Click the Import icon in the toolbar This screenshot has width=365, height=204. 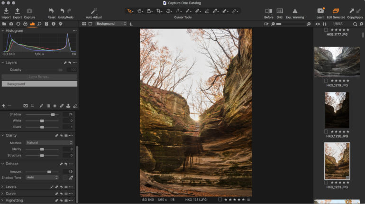[6, 10]
